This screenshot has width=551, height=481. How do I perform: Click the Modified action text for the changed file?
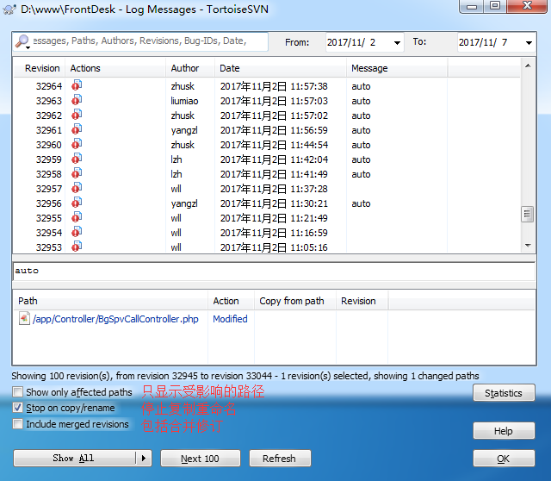pos(230,319)
